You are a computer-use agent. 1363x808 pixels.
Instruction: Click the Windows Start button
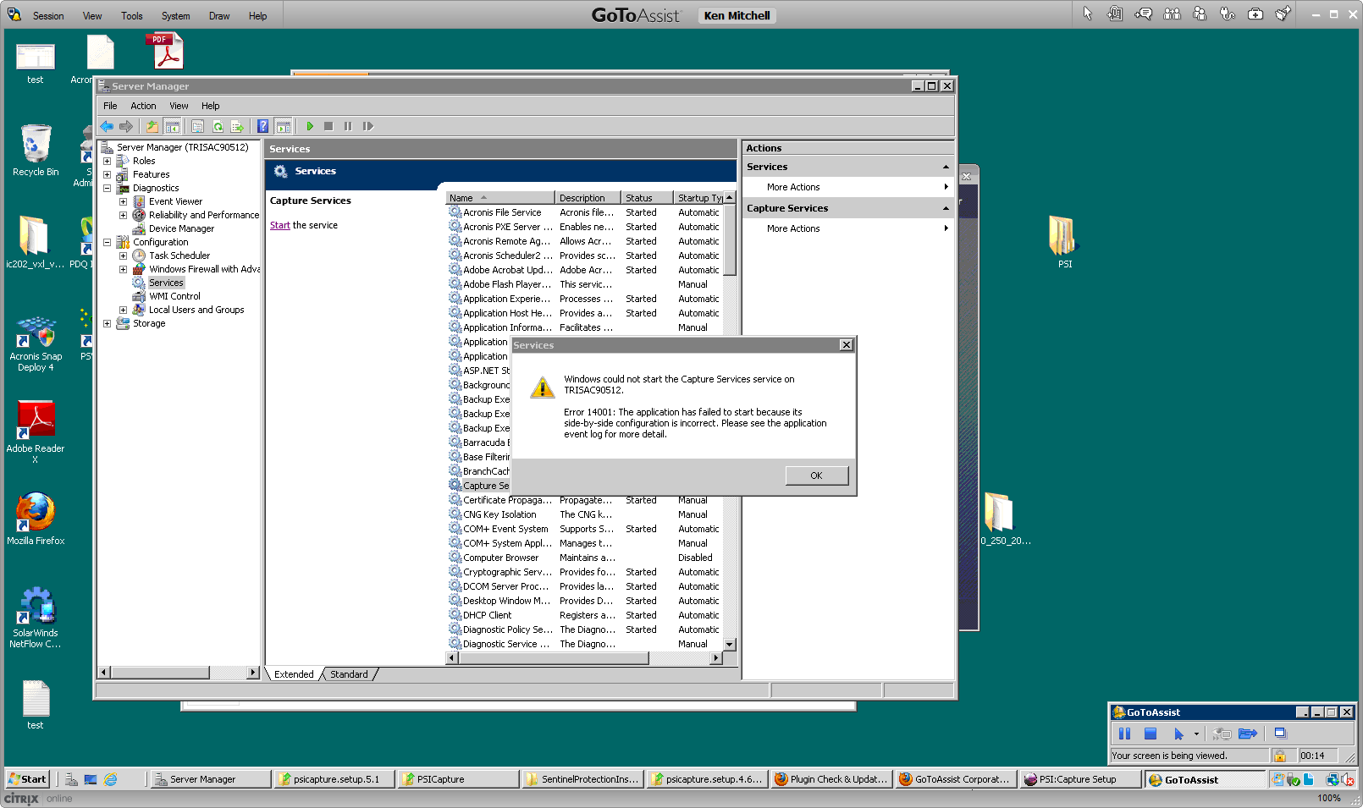pyautogui.click(x=27, y=779)
